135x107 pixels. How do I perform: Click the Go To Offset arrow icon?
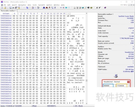pyautogui.click(x=60, y=8)
